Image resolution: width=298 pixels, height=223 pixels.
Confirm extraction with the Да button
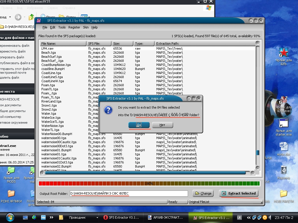point(139,125)
